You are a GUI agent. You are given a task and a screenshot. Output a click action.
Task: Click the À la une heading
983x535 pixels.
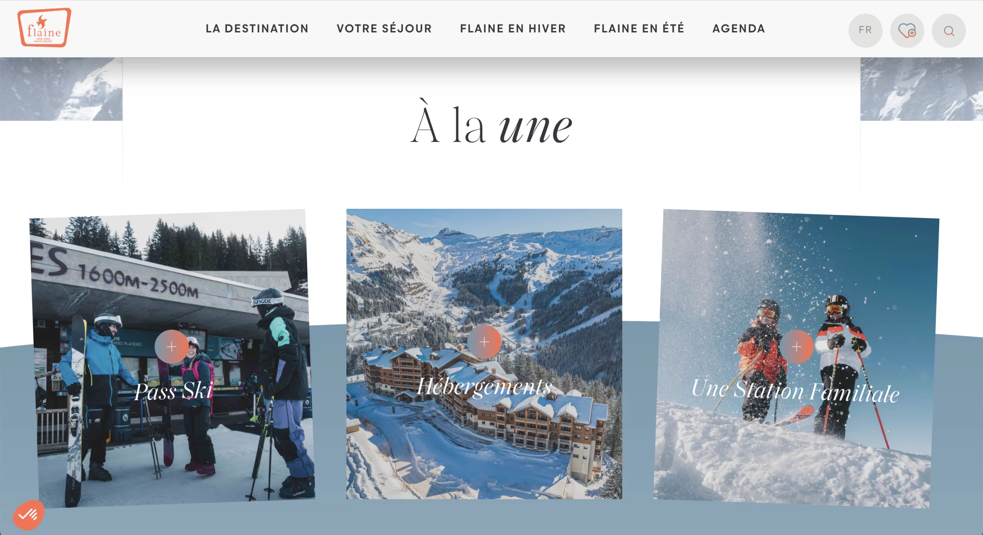[x=491, y=123]
